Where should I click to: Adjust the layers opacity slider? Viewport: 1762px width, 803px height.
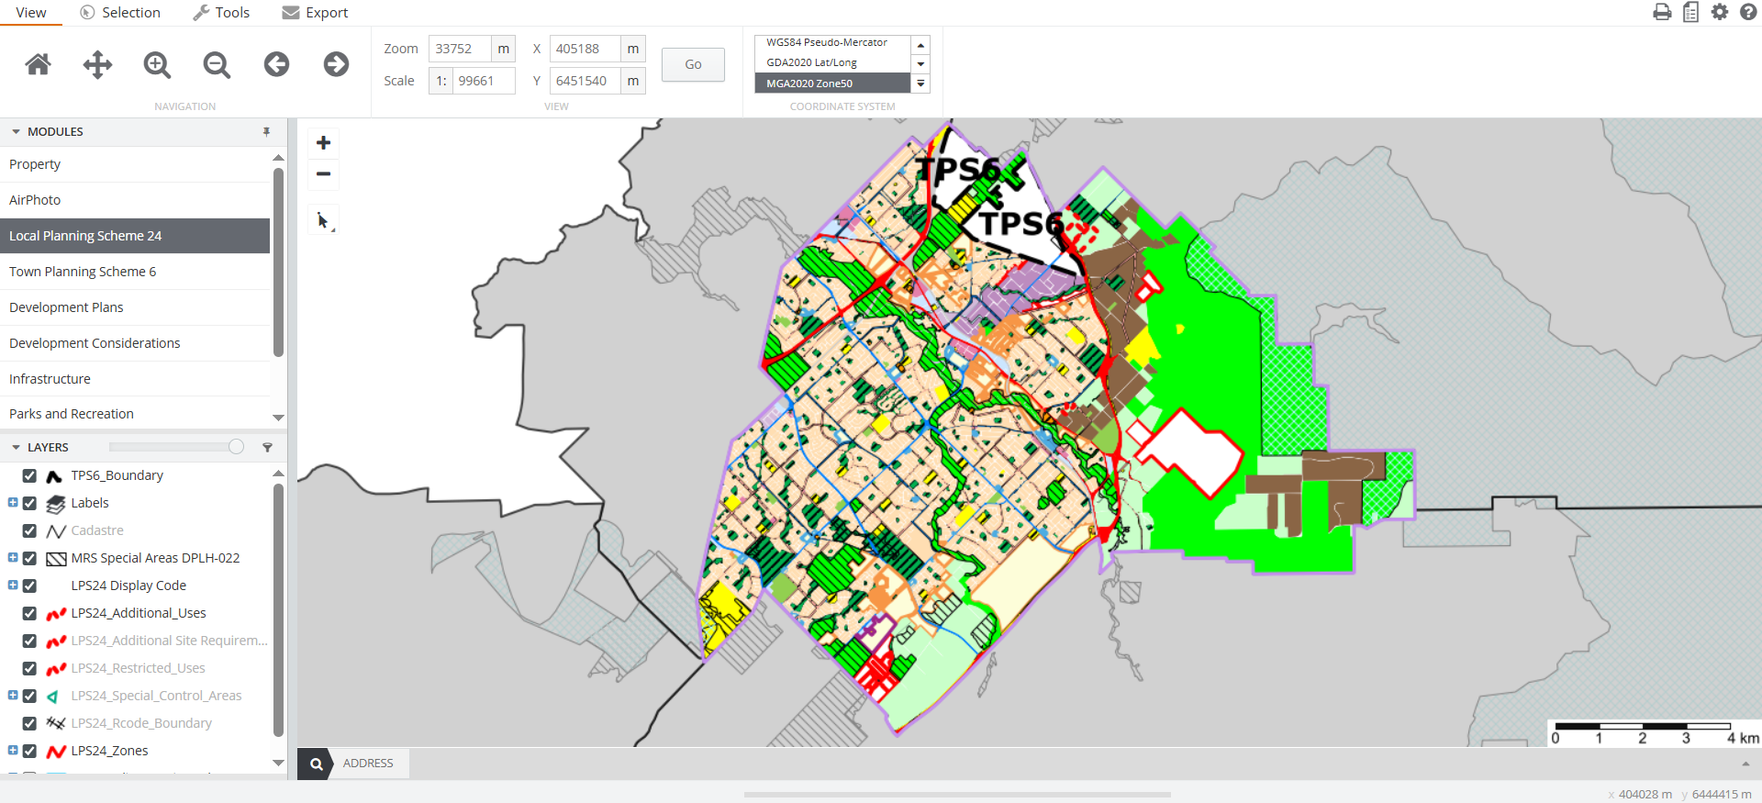tap(236, 447)
